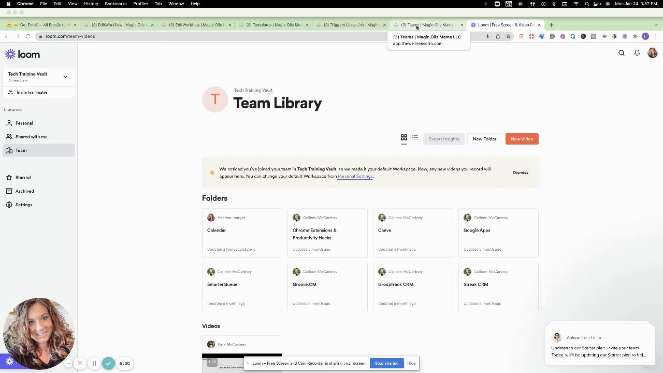Click the share page icon in address bar
Screen dimensions: 663x373
point(498,36)
